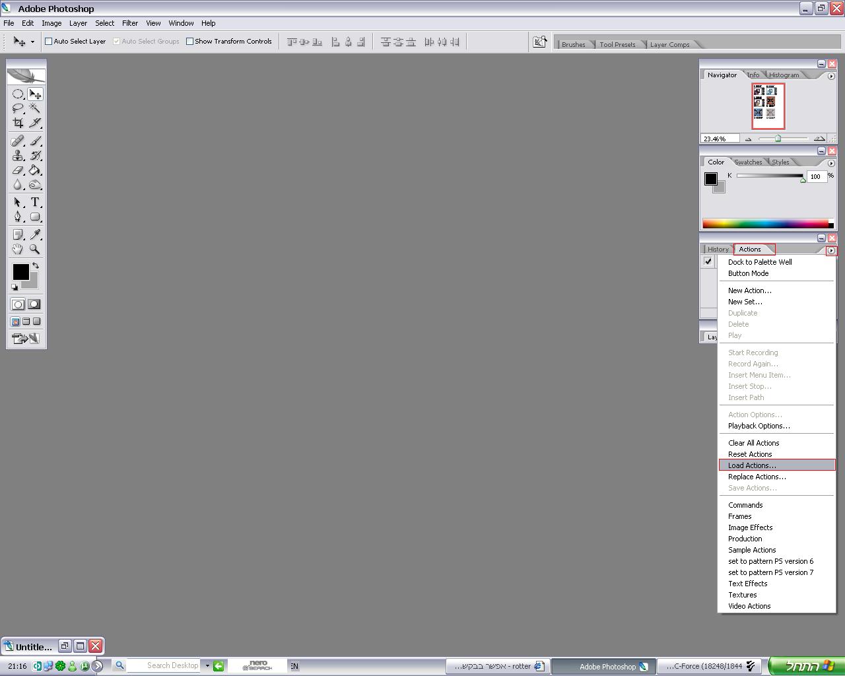Image resolution: width=845 pixels, height=676 pixels.
Task: Activate the Crop tool
Action: pyautogui.click(x=18, y=123)
